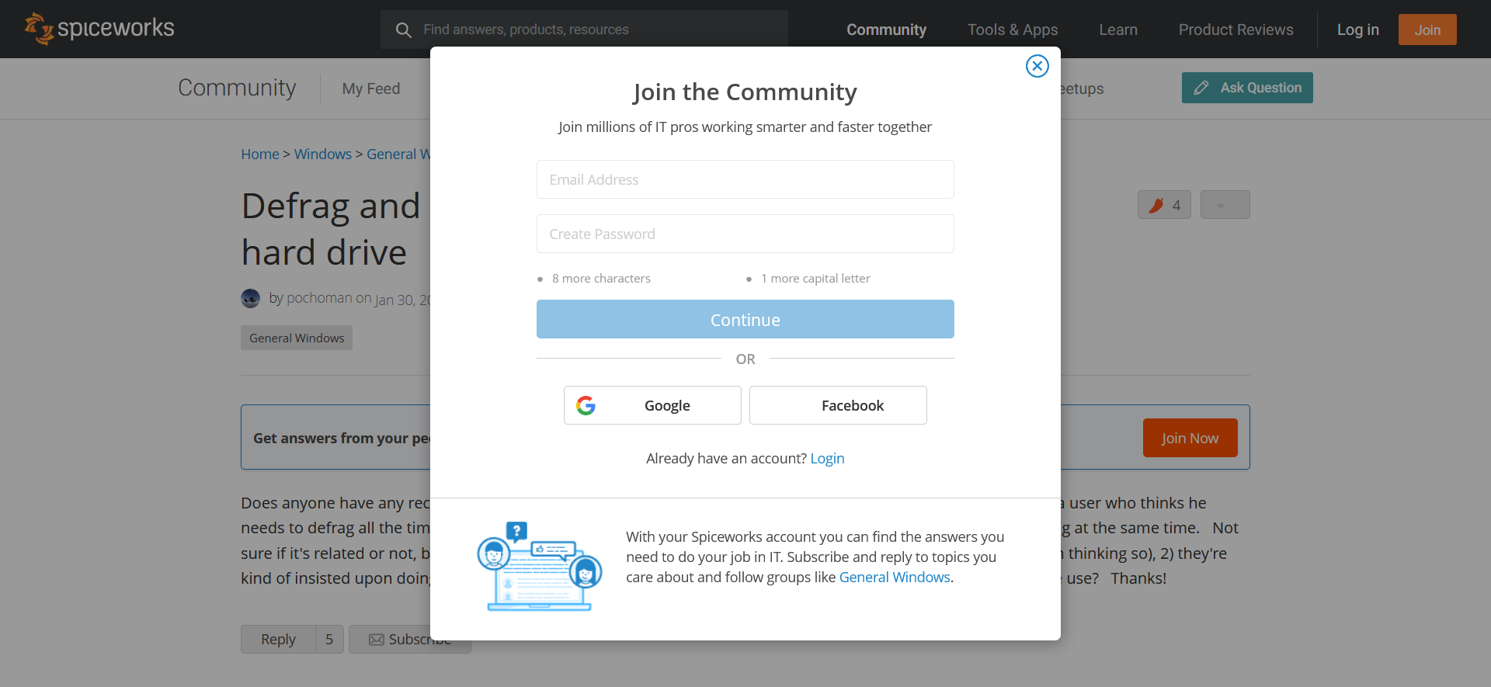Click the Email Address input field
Screen dimensions: 1491x687
745,179
